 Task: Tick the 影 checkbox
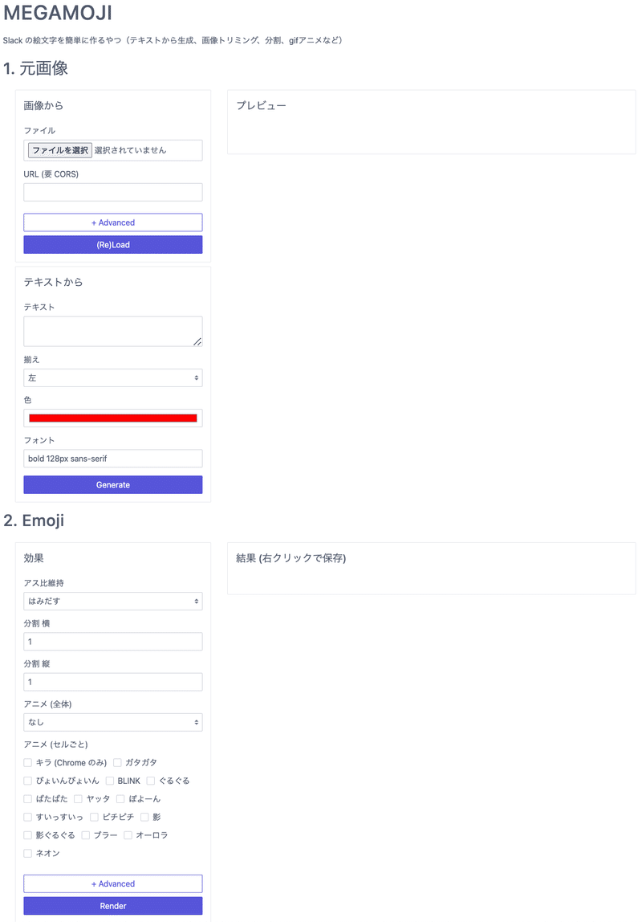[144, 818]
